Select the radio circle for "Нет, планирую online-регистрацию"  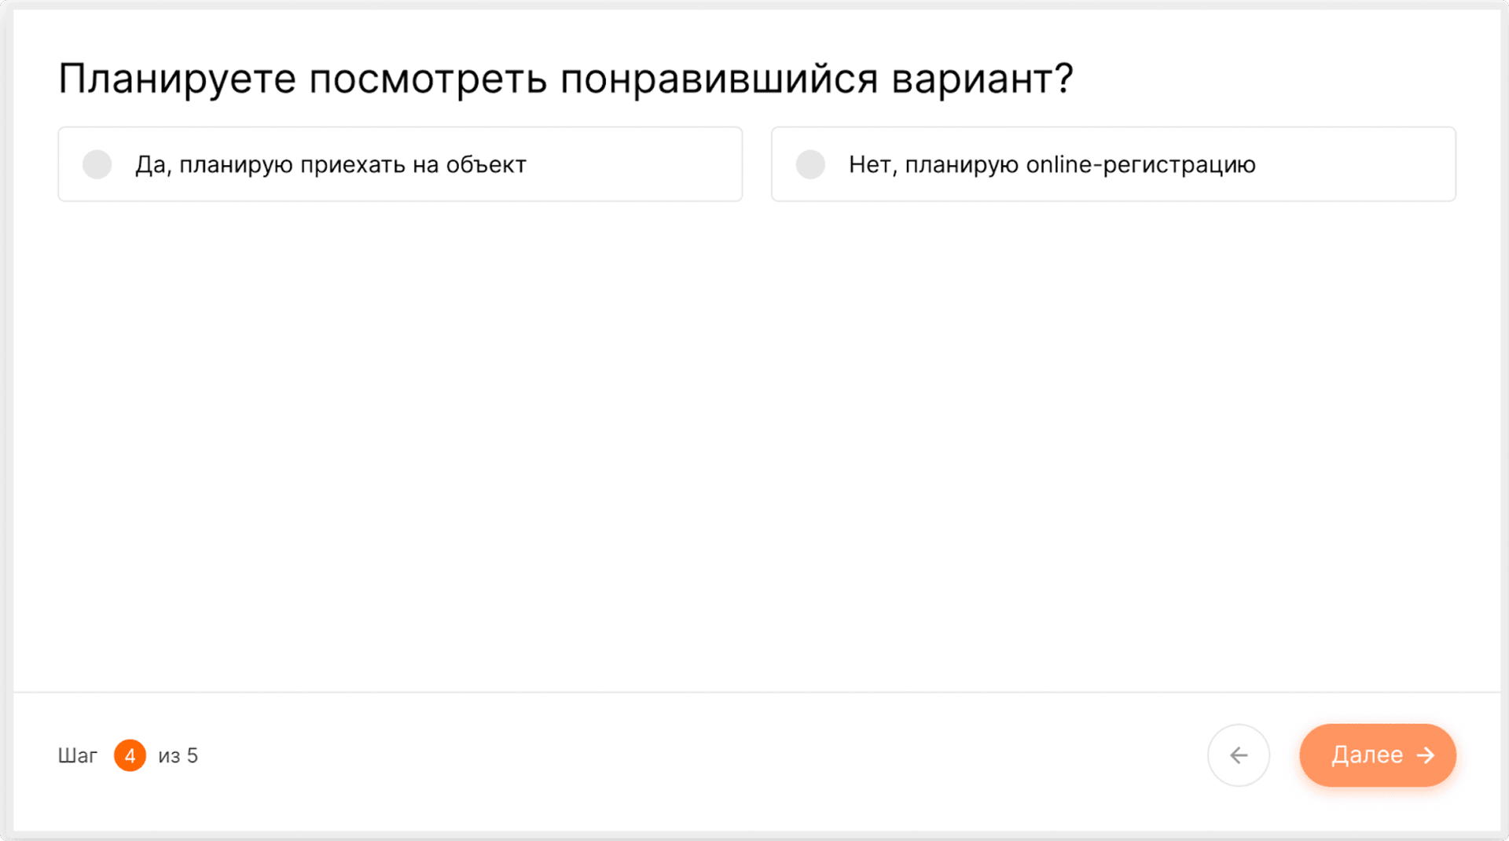[x=810, y=165]
